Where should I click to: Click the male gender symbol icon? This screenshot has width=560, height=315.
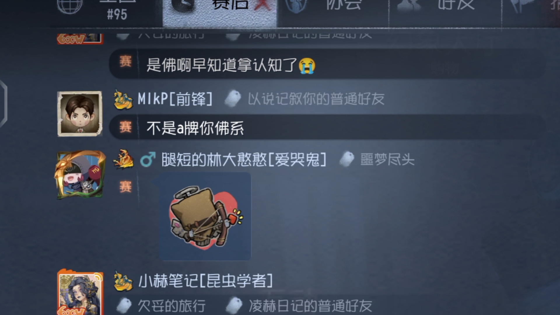click(x=148, y=160)
